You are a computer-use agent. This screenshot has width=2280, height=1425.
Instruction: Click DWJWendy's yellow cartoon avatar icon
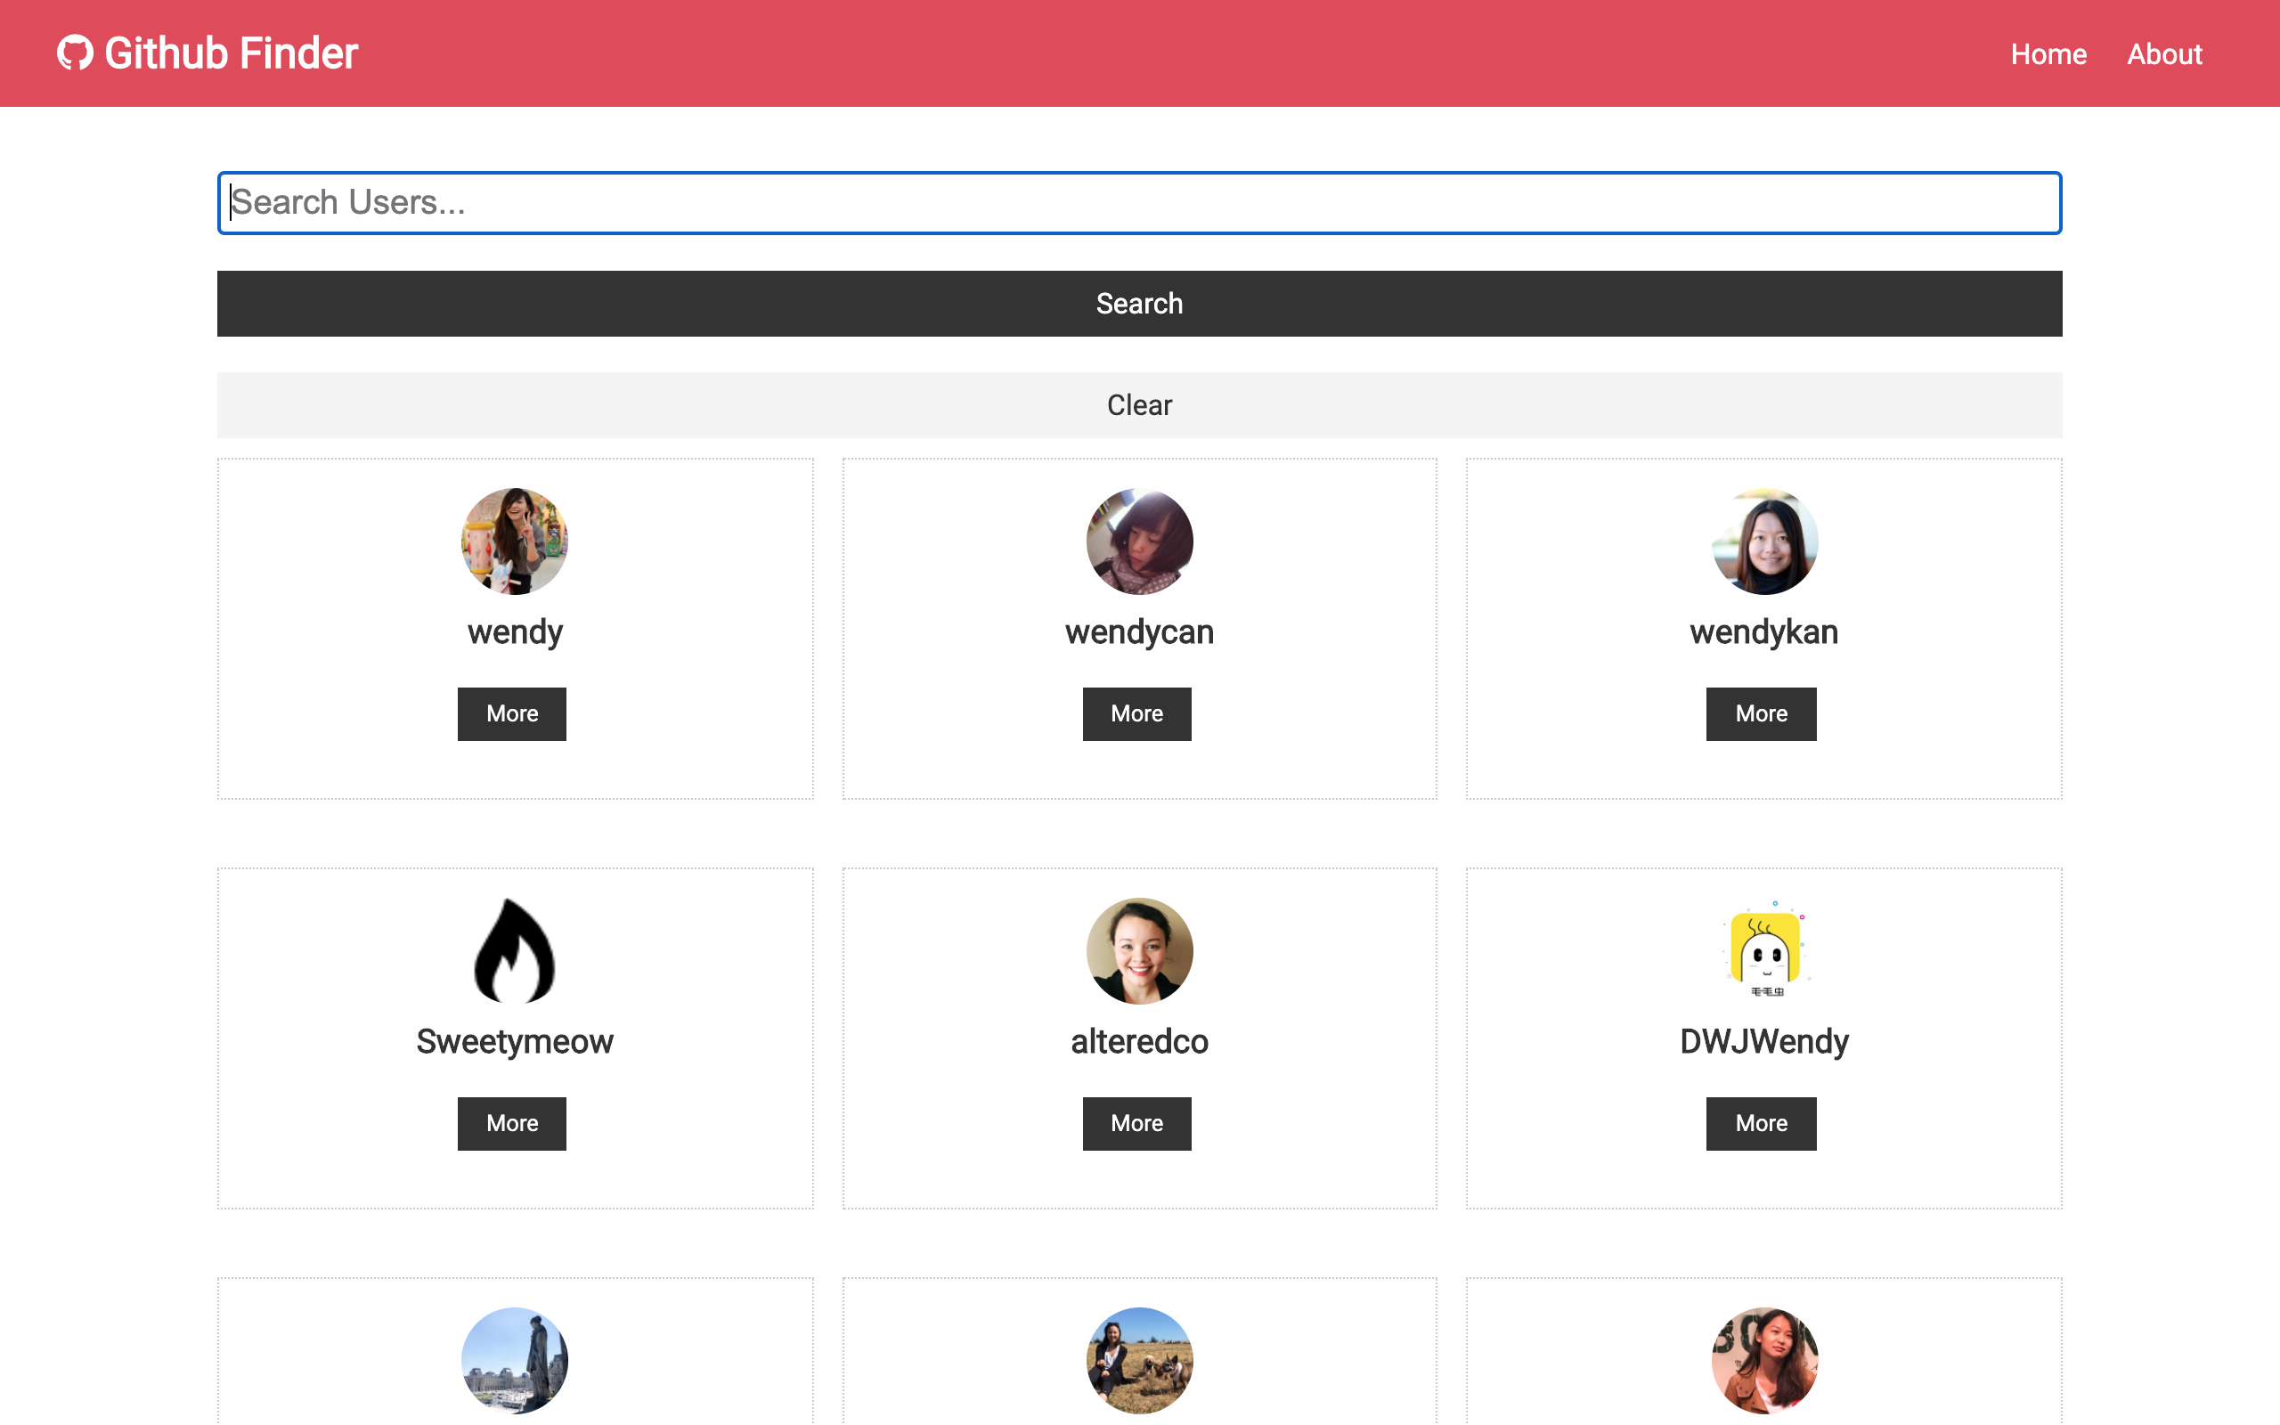tap(1763, 951)
